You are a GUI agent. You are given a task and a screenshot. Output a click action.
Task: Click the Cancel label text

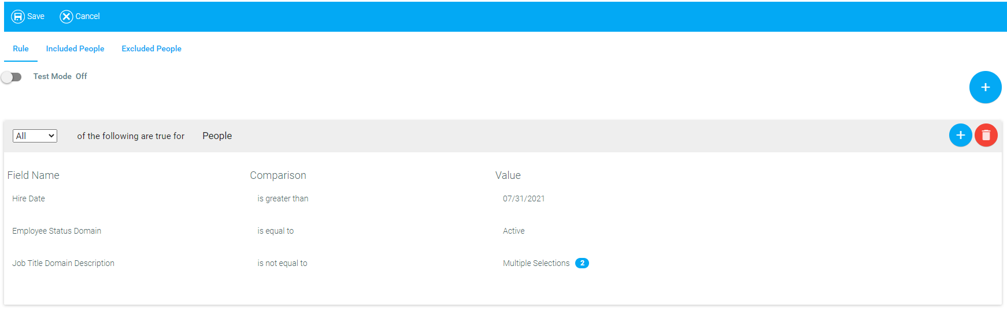pyautogui.click(x=87, y=16)
